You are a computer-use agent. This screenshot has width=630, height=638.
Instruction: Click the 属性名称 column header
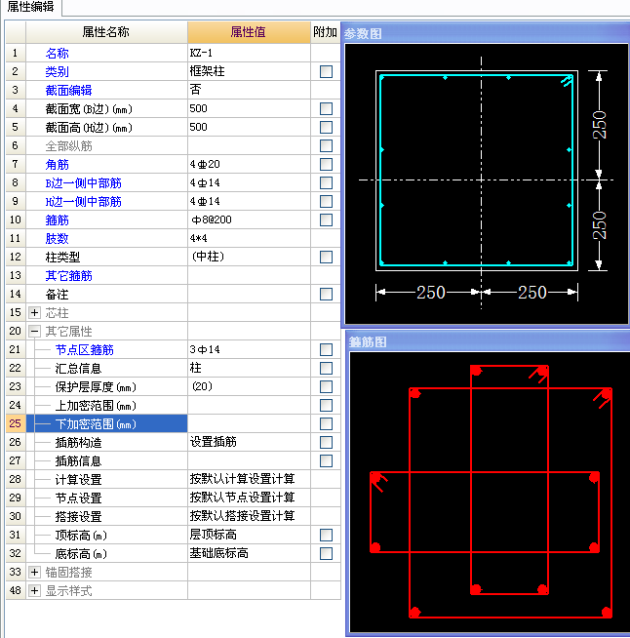(x=106, y=32)
